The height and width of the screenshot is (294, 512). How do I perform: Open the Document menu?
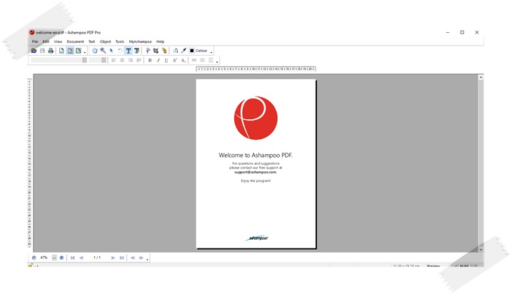pyautogui.click(x=76, y=41)
